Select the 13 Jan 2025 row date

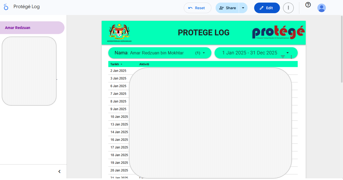[119, 124]
